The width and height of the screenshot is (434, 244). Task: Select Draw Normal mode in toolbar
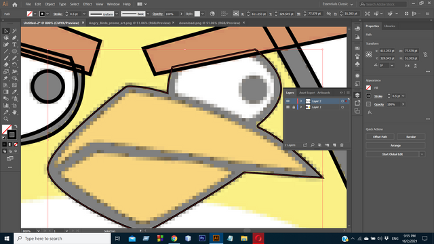tap(5, 151)
